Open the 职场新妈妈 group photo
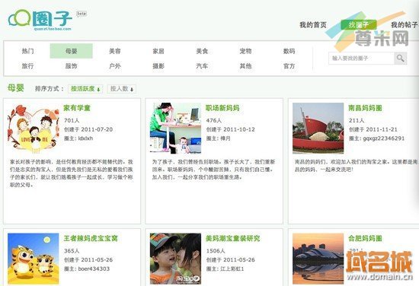419x286 pixels. click(x=175, y=129)
